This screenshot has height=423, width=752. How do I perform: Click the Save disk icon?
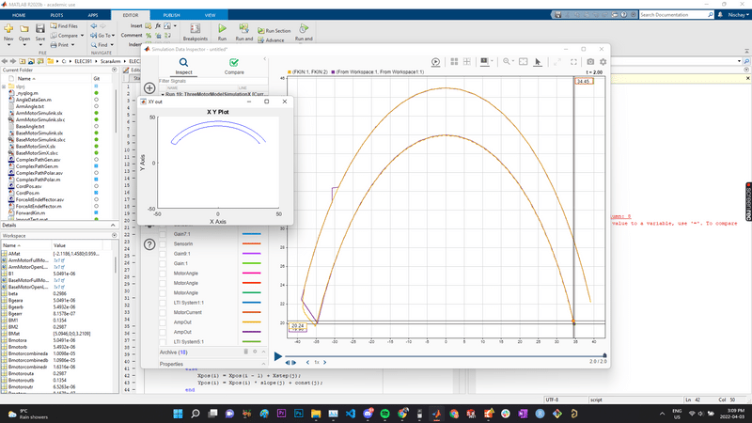[x=40, y=29]
